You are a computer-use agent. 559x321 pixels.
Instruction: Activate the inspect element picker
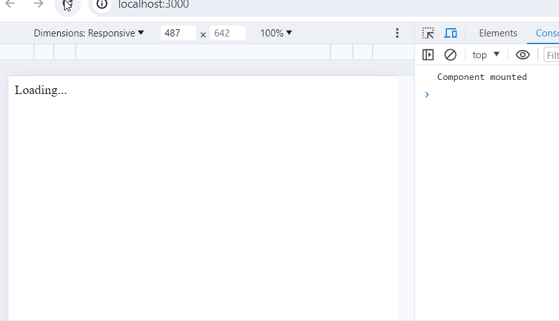click(428, 33)
